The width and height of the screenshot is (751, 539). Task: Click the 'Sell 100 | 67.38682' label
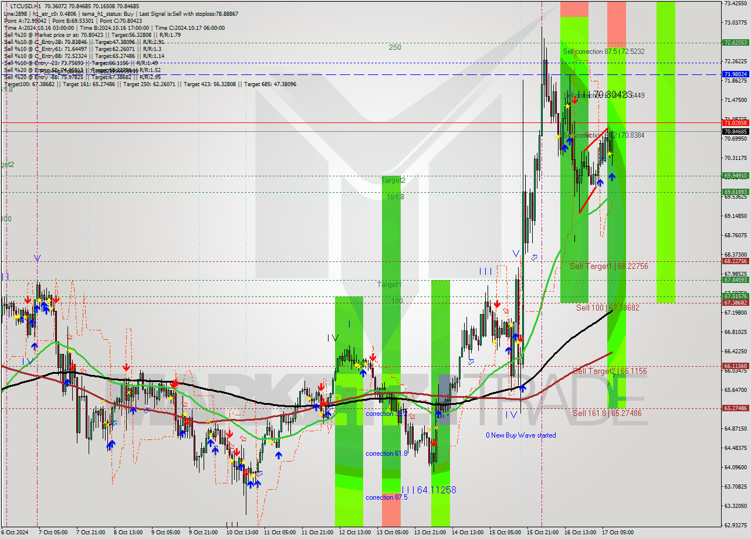[607, 308]
